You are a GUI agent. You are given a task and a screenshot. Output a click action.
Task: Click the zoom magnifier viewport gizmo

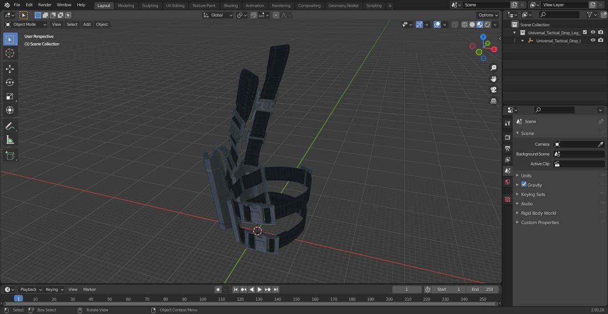click(494, 68)
